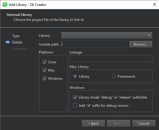Viewport: 159px width, 130px height.
Task: Click the Next > button
Action: [119, 123]
